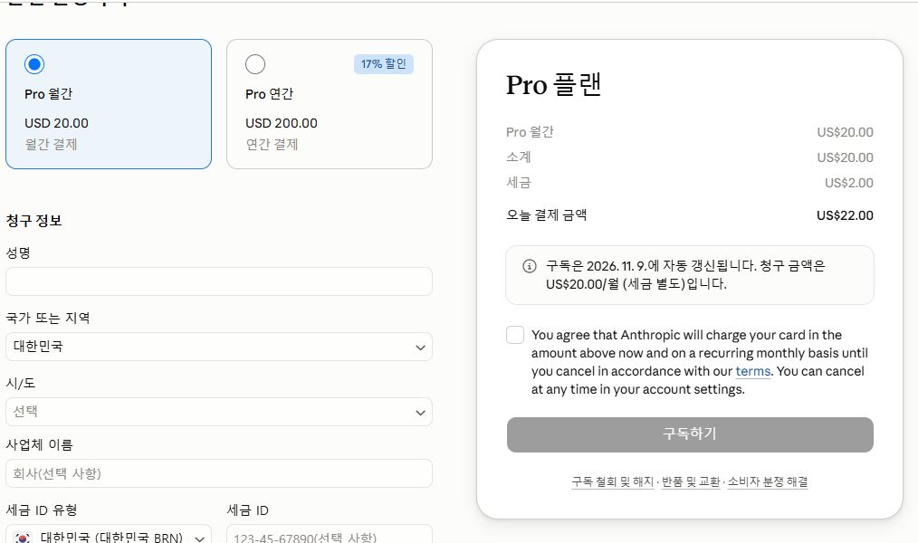Image resolution: width=918 pixels, height=543 pixels.
Task: Click the 구독하기 subscribe button
Action: click(x=690, y=434)
